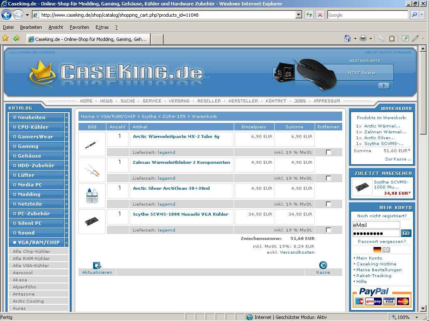Open the Datei menu
Screen dimensions: 429x321
coord(8,27)
